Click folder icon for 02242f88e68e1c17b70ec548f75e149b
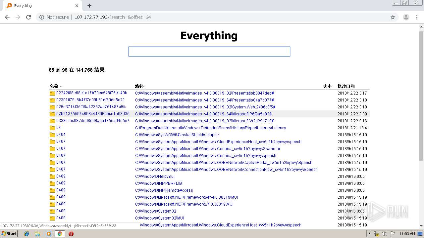 click(52, 93)
